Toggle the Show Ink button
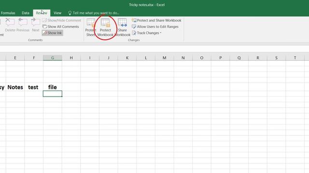 [x=53, y=33]
